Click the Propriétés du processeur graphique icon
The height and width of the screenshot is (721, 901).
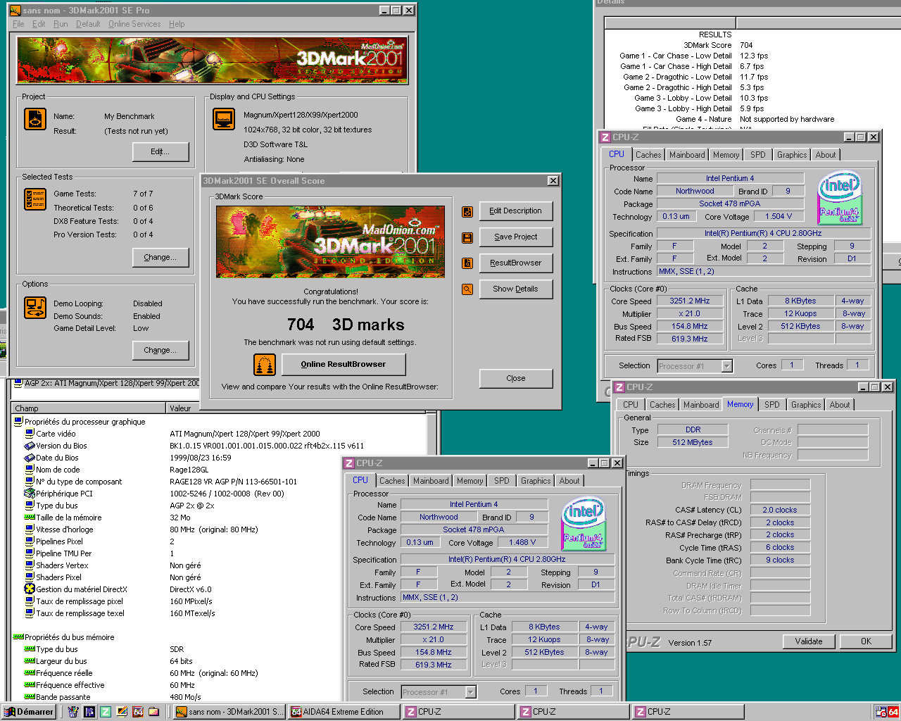[x=18, y=422]
